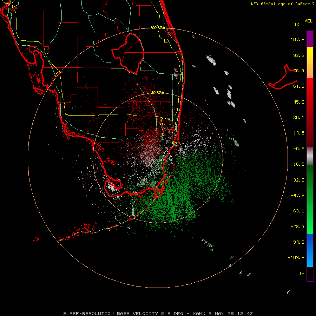Click the 50 NMI range ring label
316x316 pixels.
(x=158, y=93)
